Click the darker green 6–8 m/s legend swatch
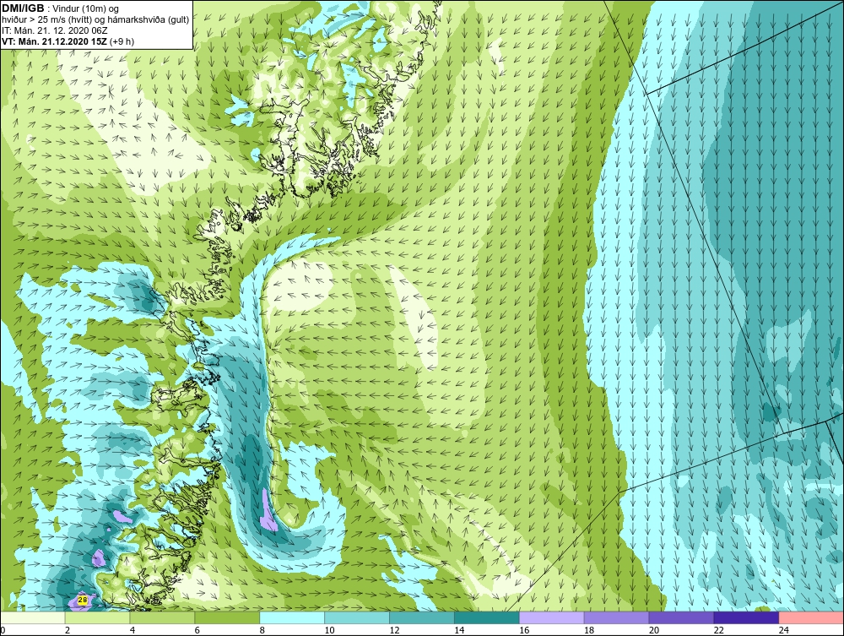The height and width of the screenshot is (636, 844). point(227,617)
